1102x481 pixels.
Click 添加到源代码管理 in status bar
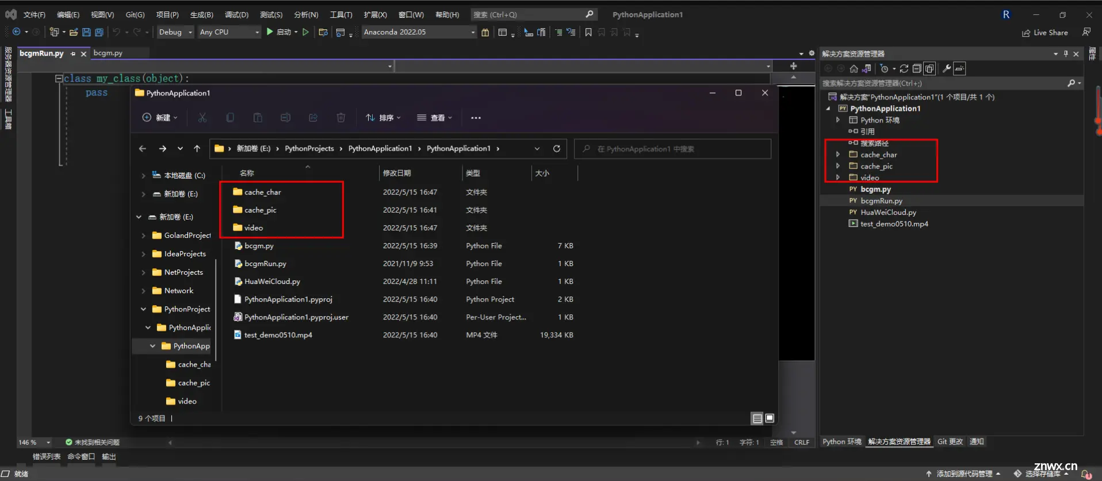click(965, 474)
